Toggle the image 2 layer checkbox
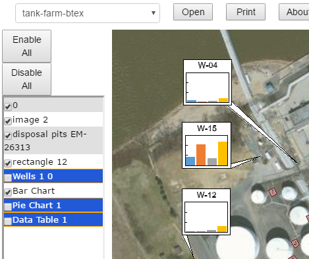 [8, 121]
